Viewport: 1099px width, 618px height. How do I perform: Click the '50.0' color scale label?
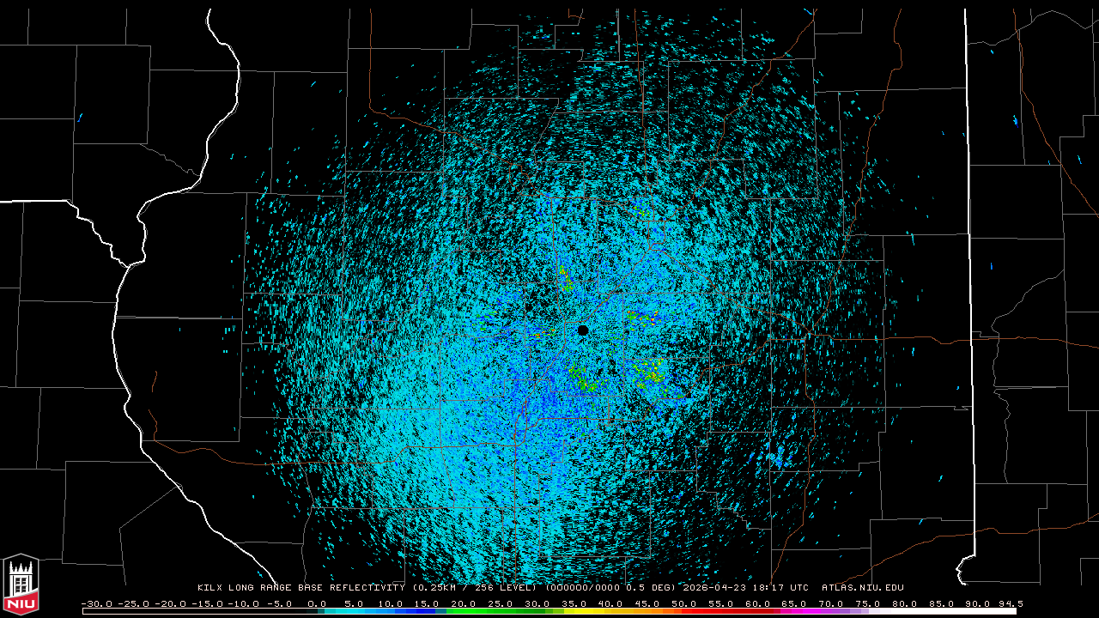[684, 603]
